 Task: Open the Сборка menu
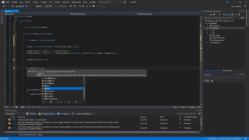tap(35, 2)
